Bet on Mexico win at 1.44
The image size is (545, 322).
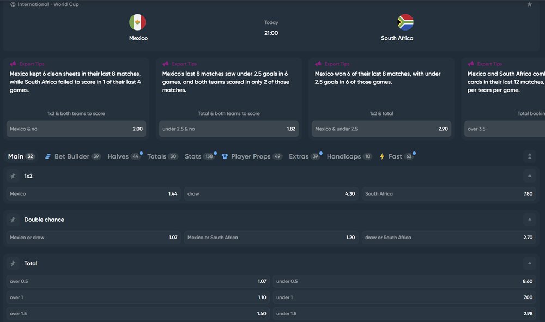pos(94,194)
